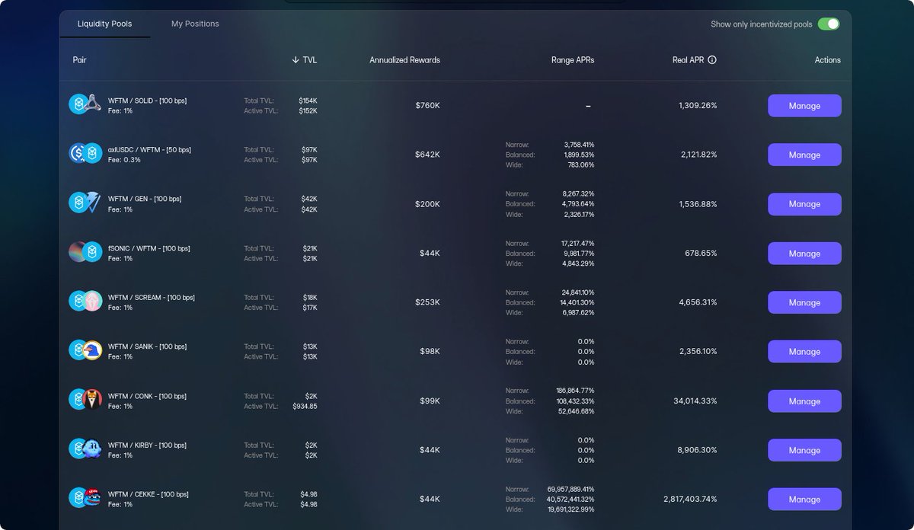Click the 8,267.32% narrow range APR
This screenshot has height=530, width=914.
[579, 194]
